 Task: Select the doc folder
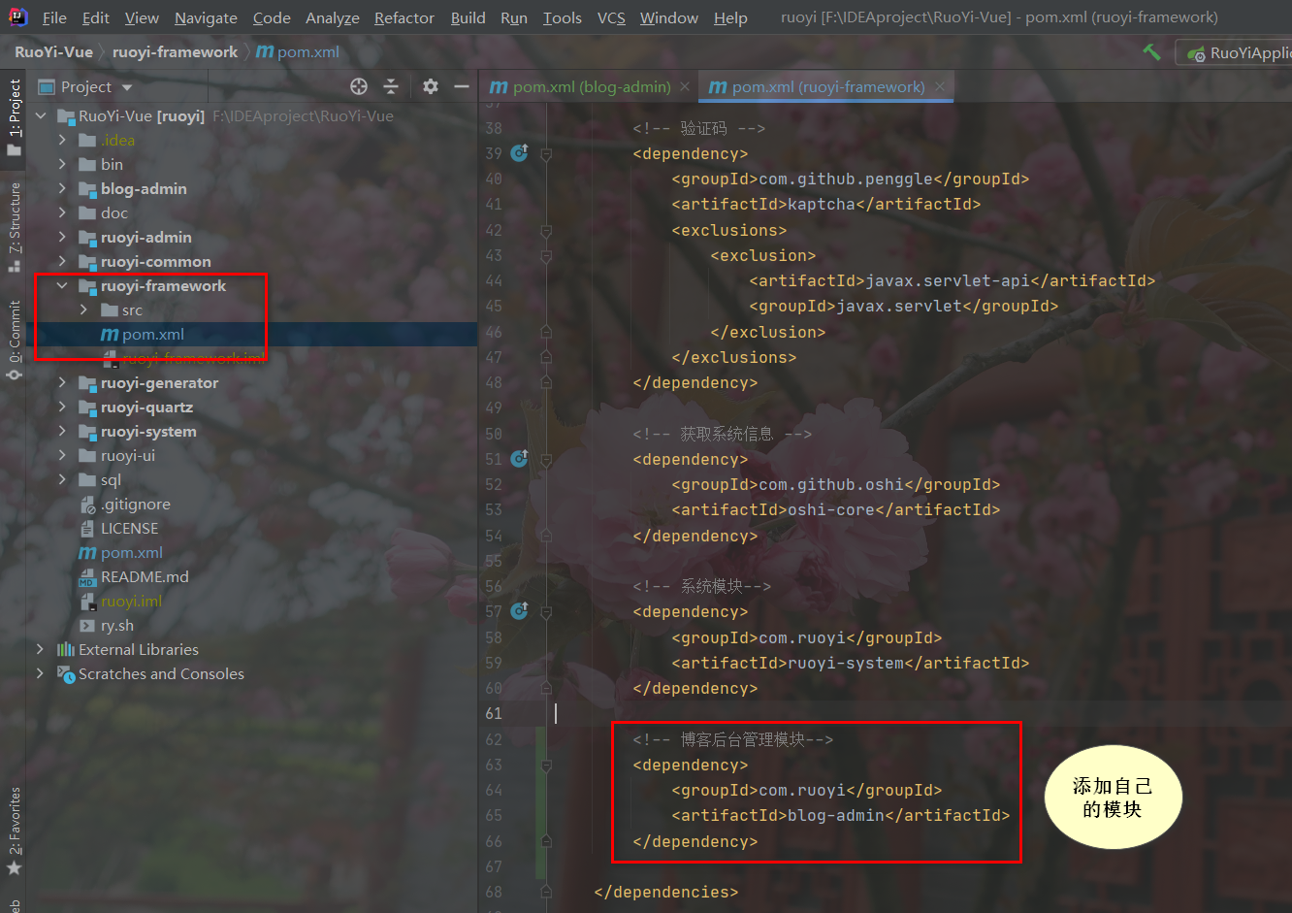113,213
